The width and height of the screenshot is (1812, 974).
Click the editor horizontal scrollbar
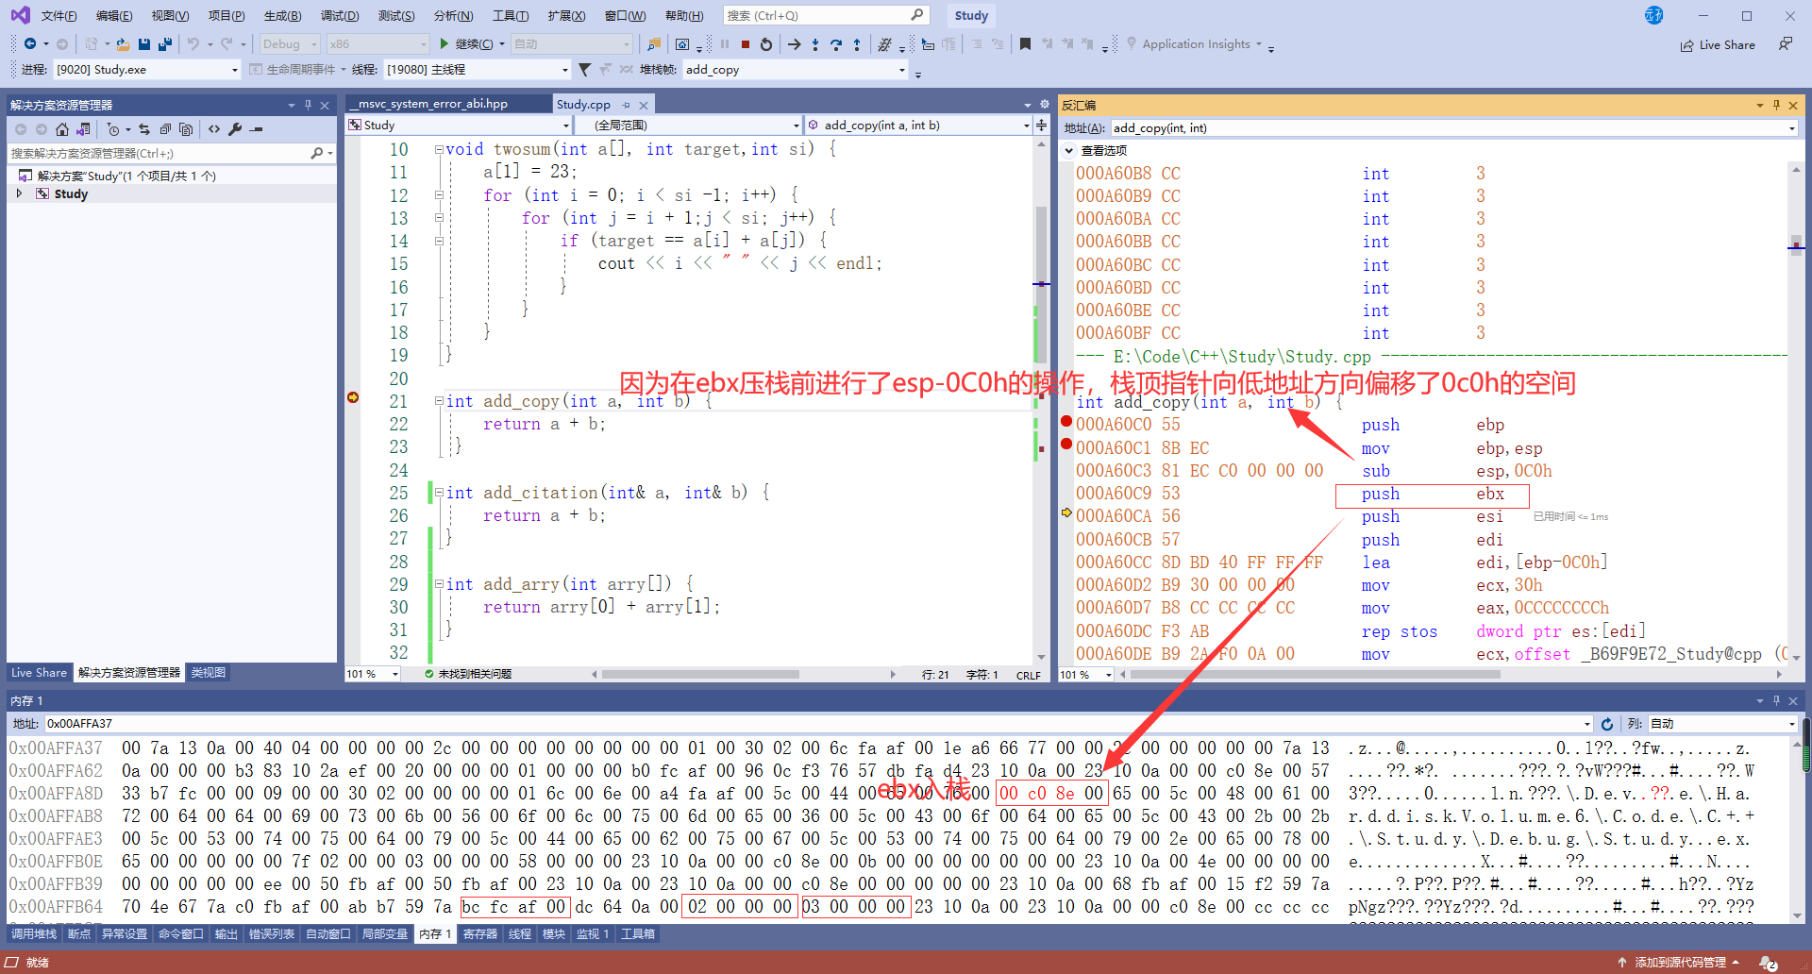[x=701, y=674]
